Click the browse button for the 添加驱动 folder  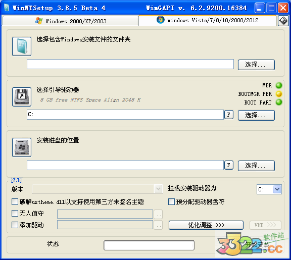click(x=158, y=225)
